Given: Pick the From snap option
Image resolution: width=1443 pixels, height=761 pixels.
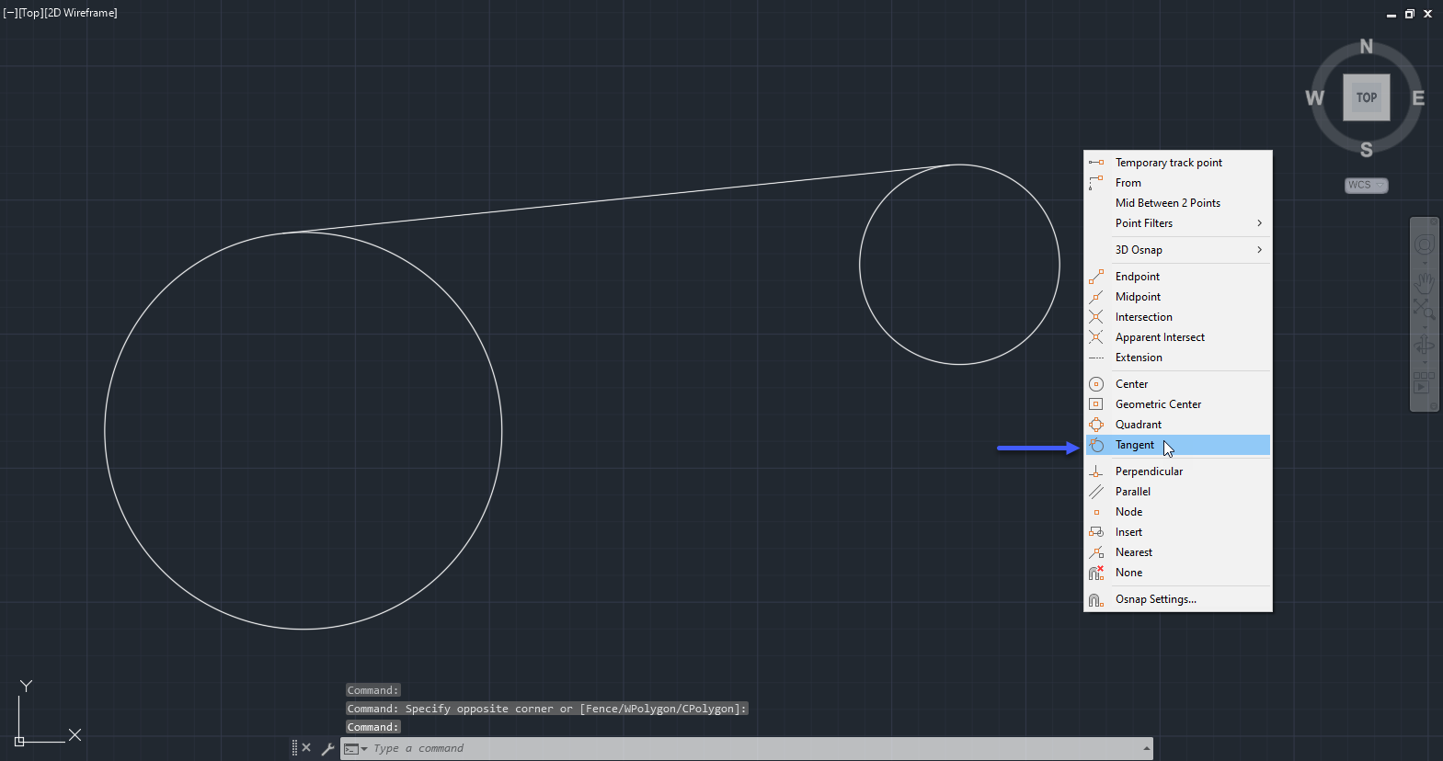Looking at the screenshot, I should click(x=1178, y=183).
